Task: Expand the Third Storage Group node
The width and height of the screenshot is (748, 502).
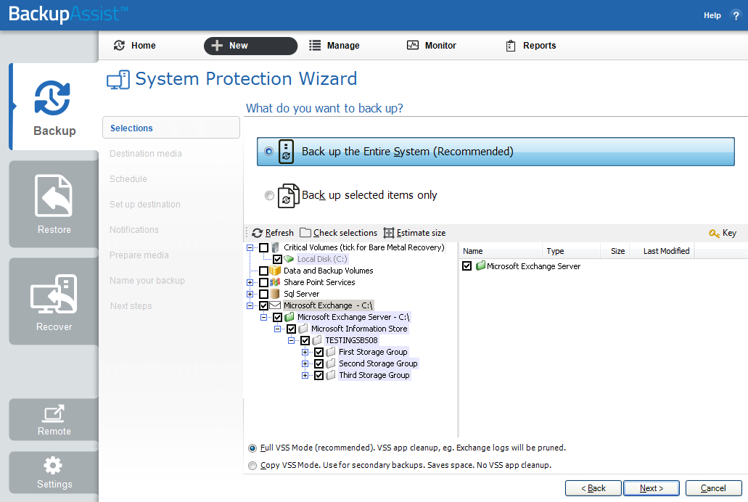Action: [305, 375]
